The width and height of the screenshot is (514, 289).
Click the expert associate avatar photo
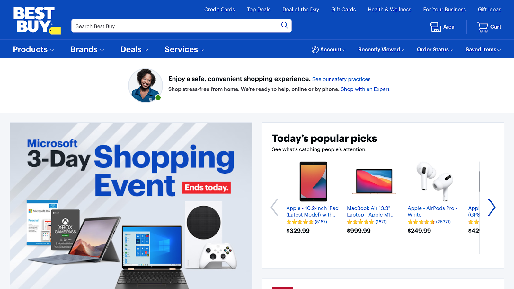coord(146,86)
